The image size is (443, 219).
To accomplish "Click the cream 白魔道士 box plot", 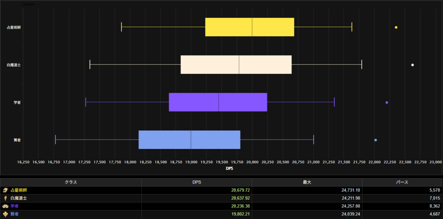I will (x=236, y=65).
